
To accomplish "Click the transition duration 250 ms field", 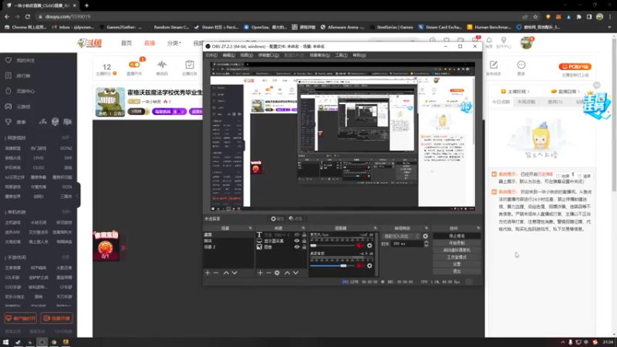I will coord(407,244).
